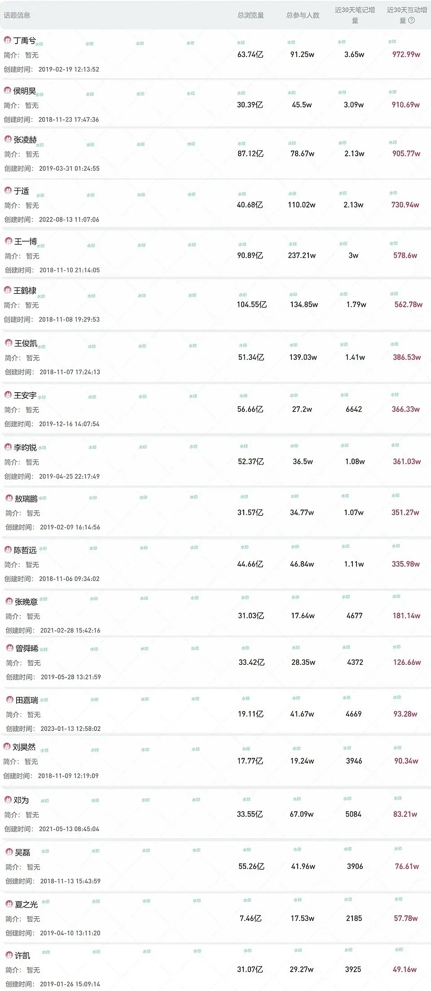Open the 王安宇 topic link
Image resolution: width=431 pixels, height=991 pixels.
pos(25,395)
